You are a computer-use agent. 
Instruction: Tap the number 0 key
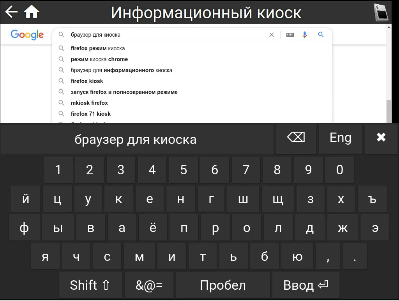(x=340, y=170)
